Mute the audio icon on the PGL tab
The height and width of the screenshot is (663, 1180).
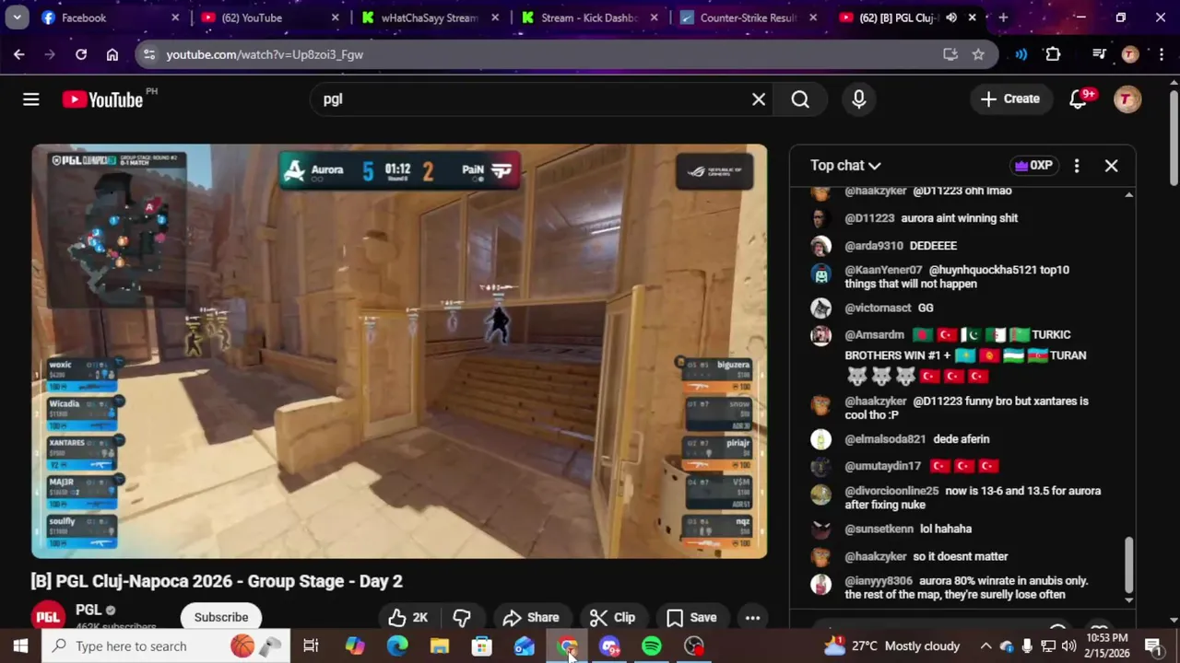tap(951, 17)
